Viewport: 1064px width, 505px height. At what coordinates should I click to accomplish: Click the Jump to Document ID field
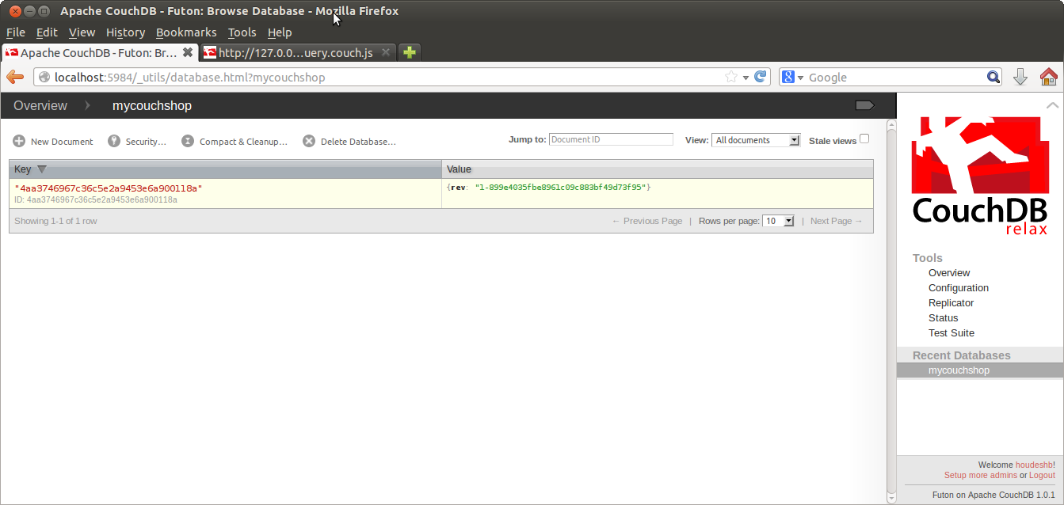(611, 139)
